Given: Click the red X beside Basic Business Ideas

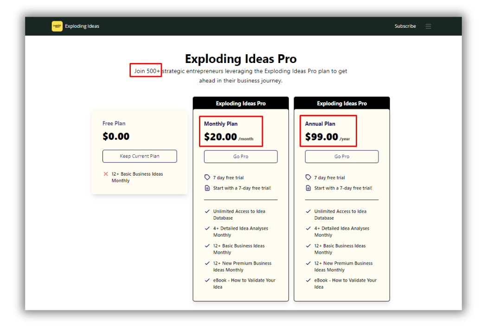Looking at the screenshot, I should [106, 174].
